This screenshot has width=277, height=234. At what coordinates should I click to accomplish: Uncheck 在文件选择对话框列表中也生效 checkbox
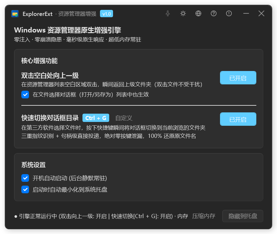(25, 95)
